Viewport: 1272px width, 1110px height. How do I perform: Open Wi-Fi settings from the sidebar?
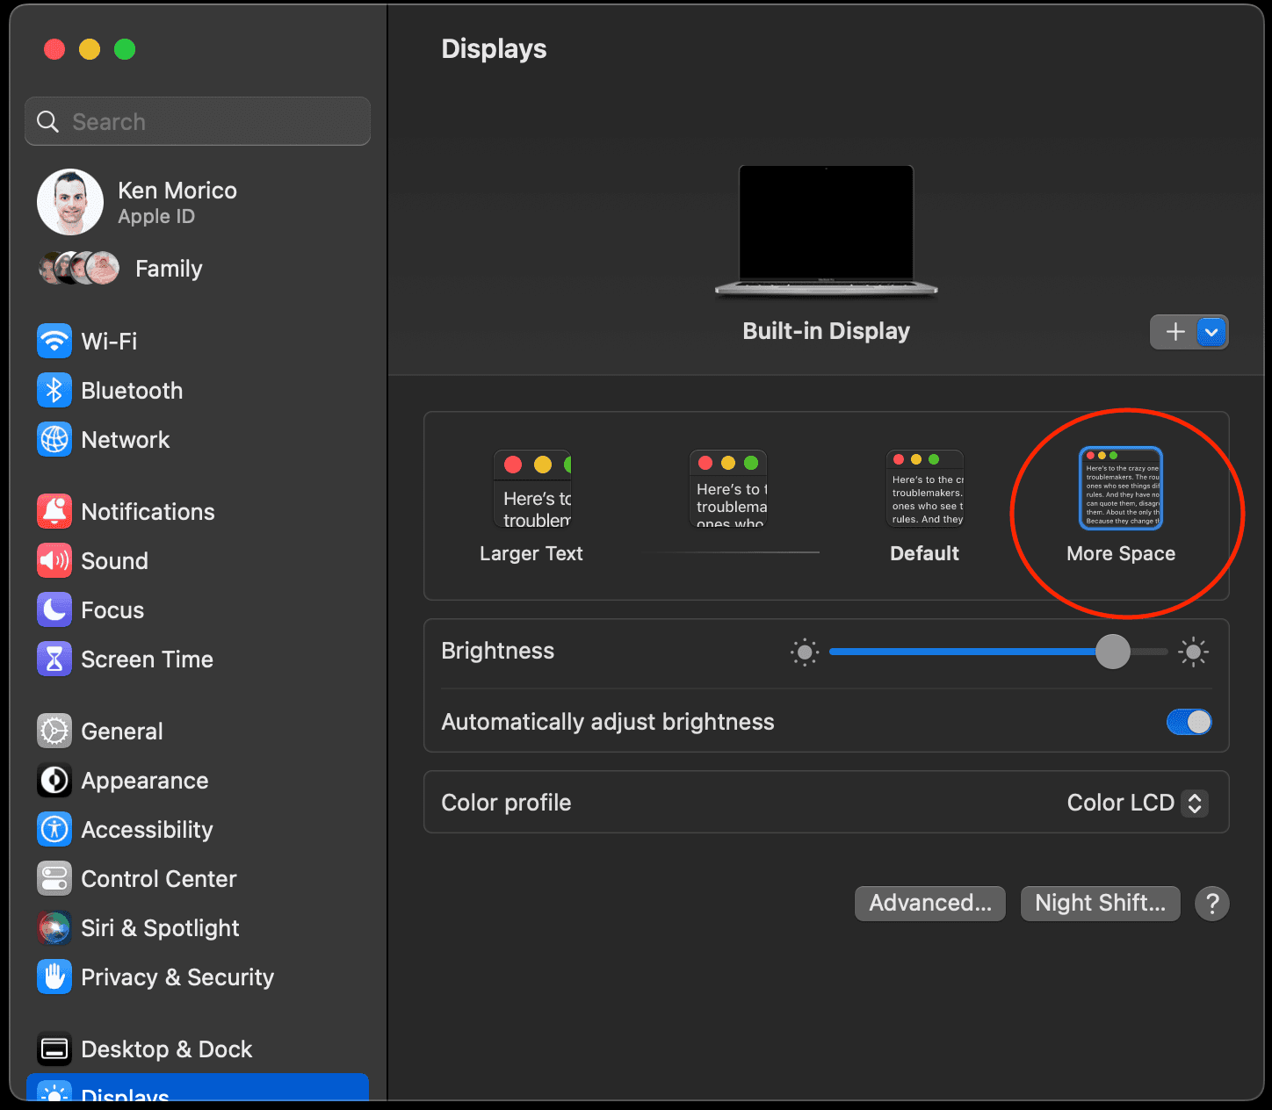point(54,341)
